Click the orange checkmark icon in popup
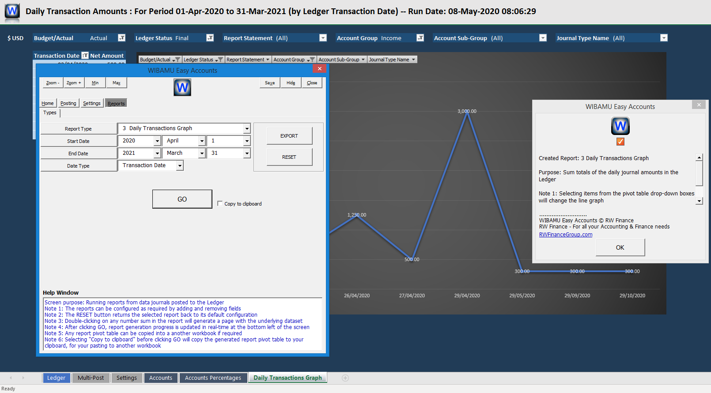Viewport: 711px width, 393px height. point(620,142)
